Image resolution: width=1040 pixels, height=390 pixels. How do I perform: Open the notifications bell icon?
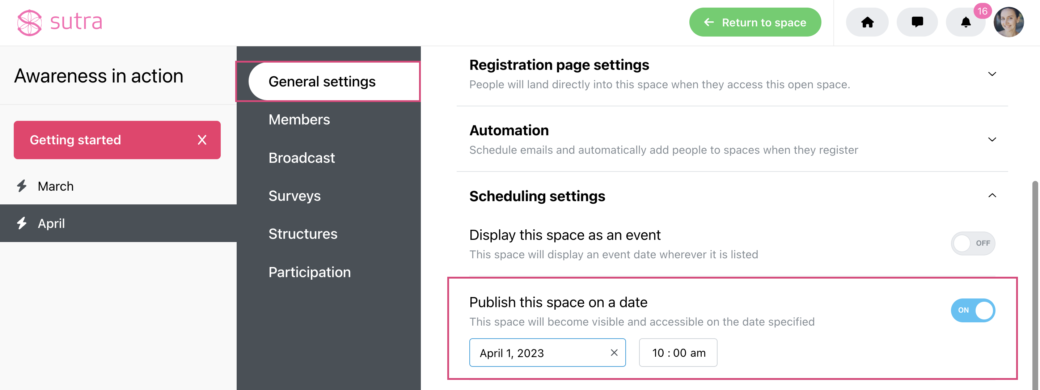tap(965, 22)
